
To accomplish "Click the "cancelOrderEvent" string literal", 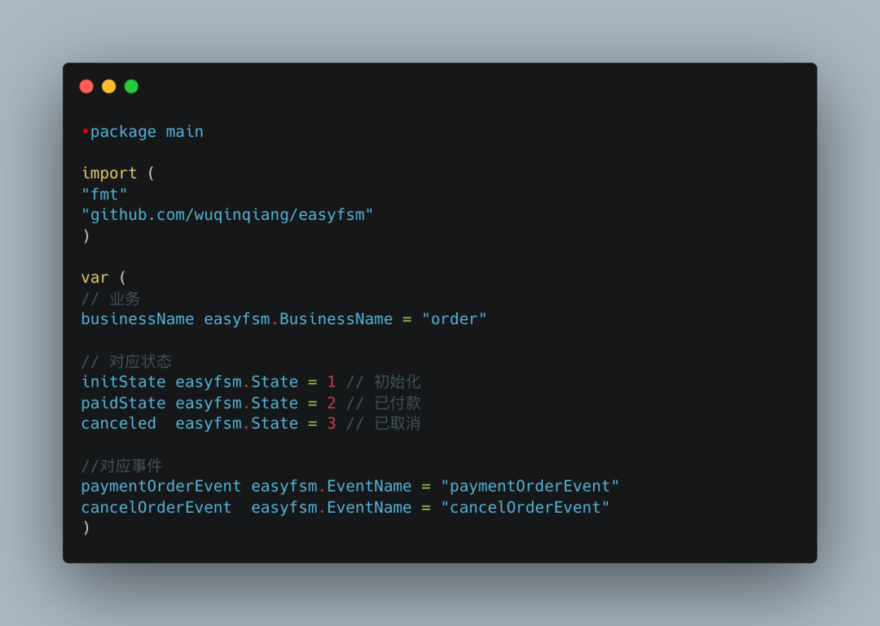I will pos(525,508).
